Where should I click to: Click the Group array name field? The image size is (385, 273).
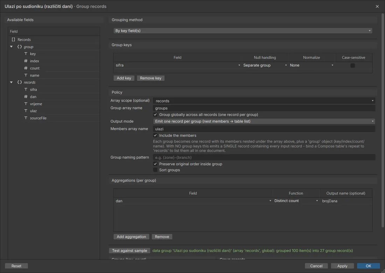click(264, 108)
